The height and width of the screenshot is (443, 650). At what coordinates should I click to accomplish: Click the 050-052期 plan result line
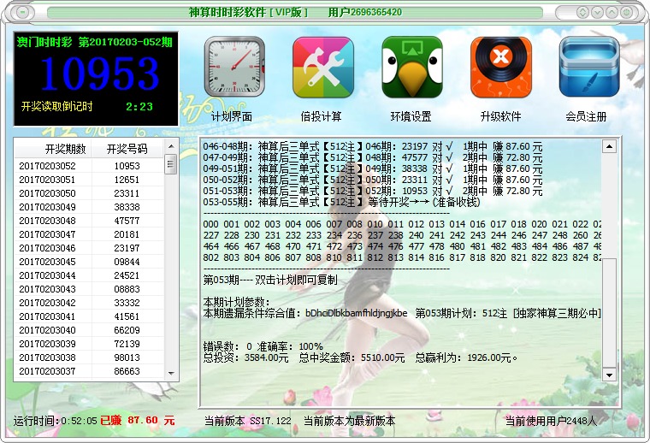[373, 180]
